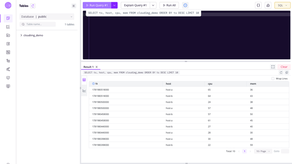Image resolution: width=292 pixels, height=164 pixels.
Task: Clear the query results
Action: [284, 67]
